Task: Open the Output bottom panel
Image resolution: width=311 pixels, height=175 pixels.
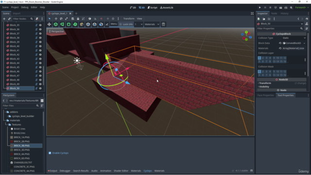Action: click(x=52, y=171)
